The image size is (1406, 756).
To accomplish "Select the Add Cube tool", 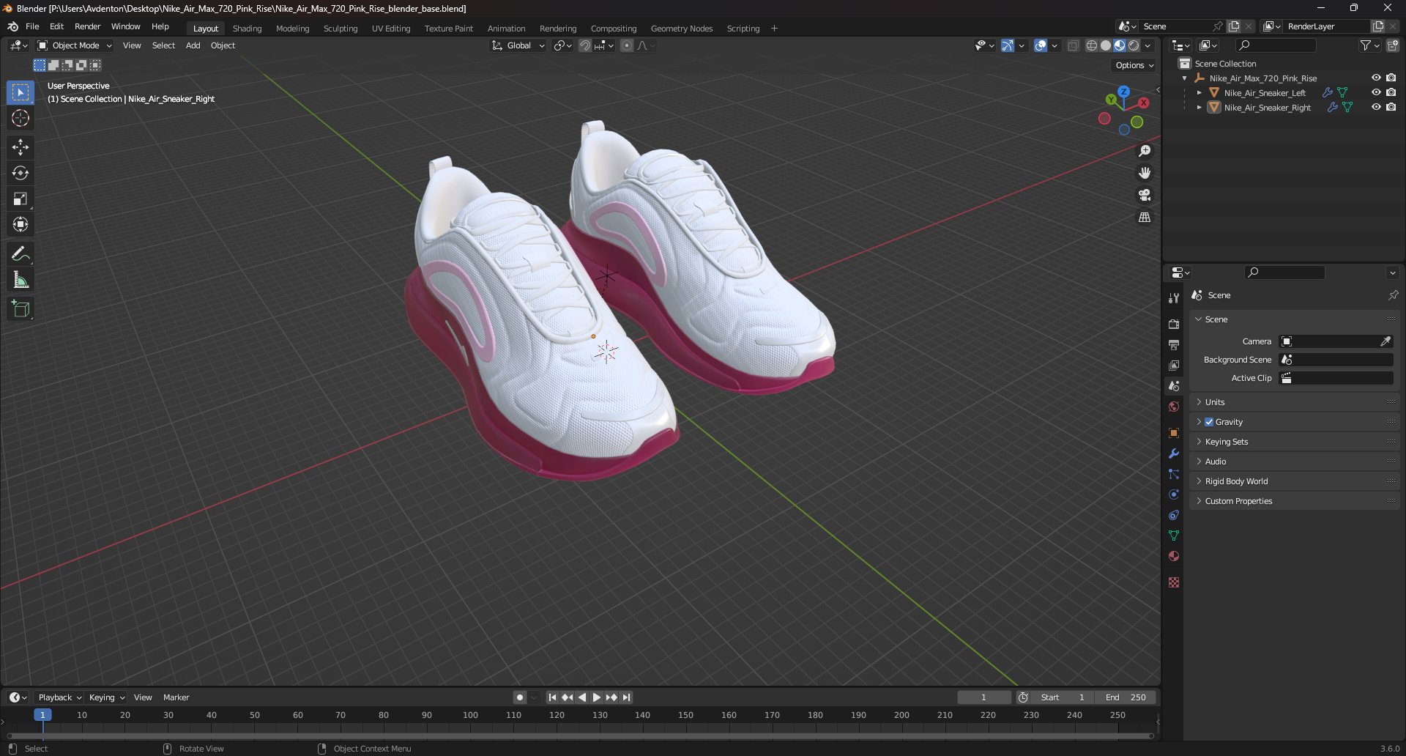I will pos(21,309).
